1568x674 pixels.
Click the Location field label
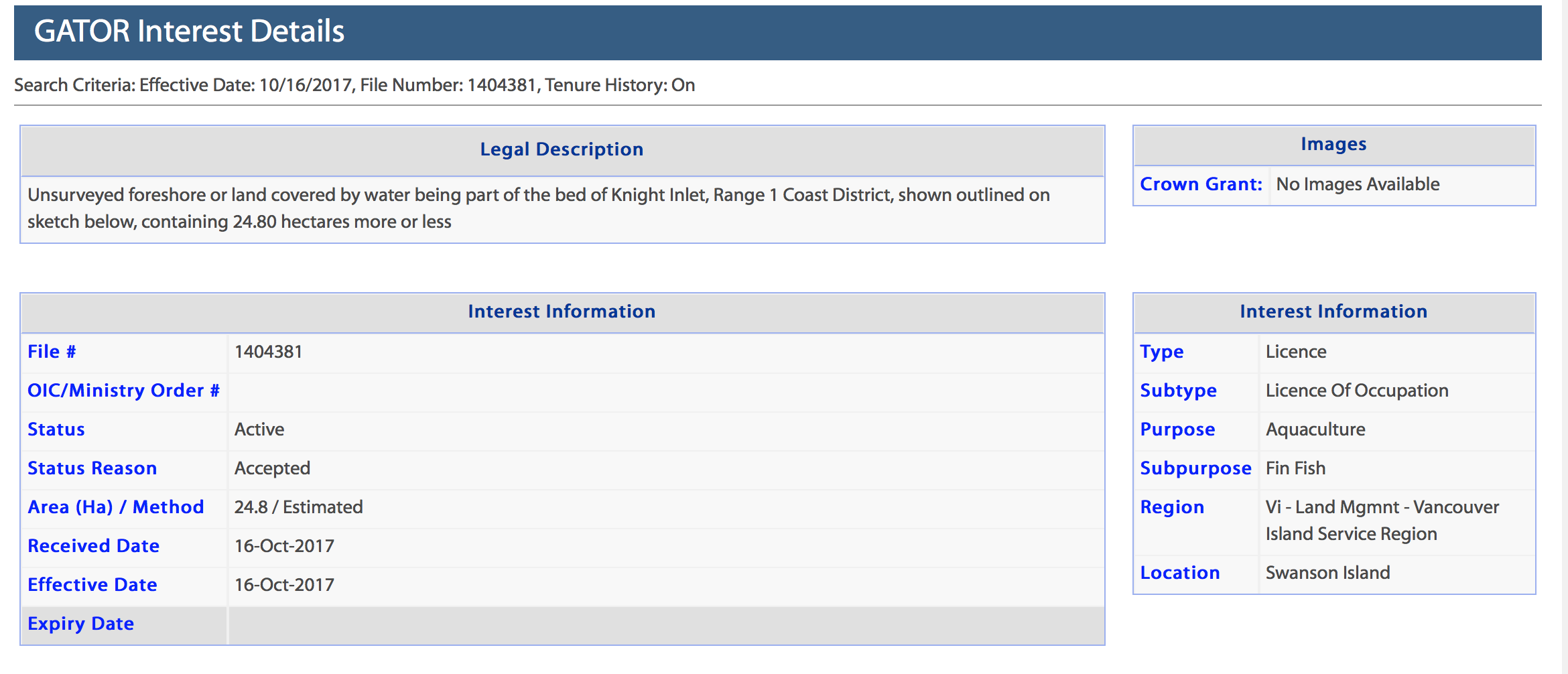tap(1179, 573)
